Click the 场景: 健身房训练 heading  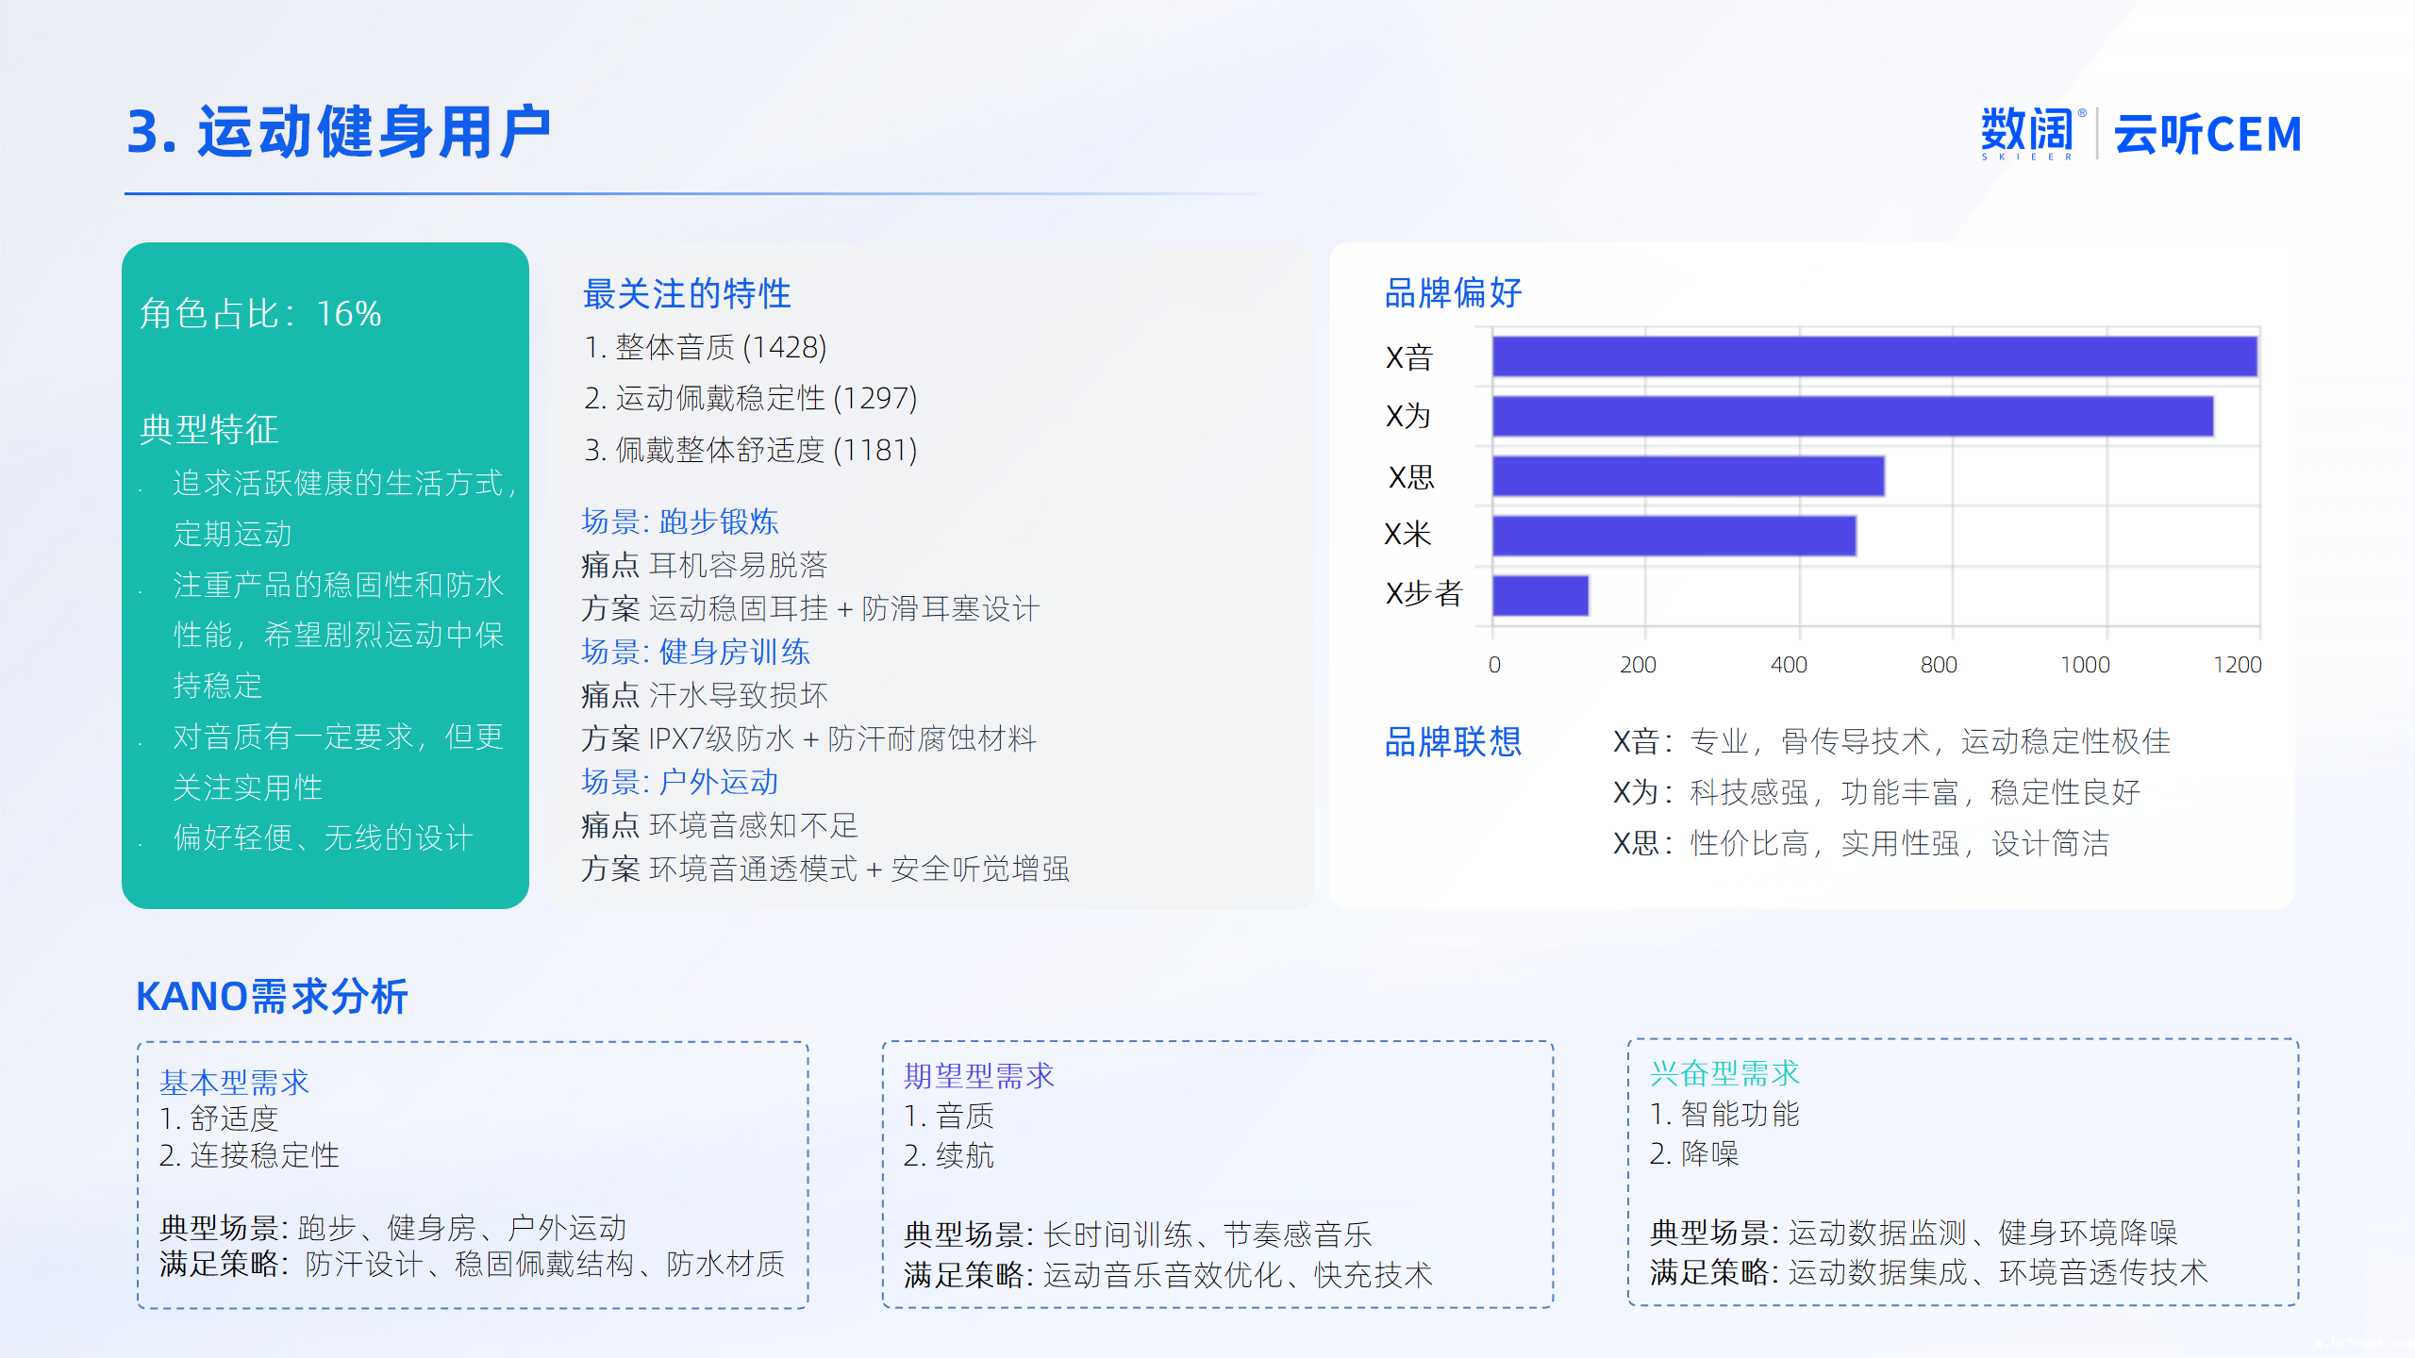pyautogui.click(x=695, y=652)
